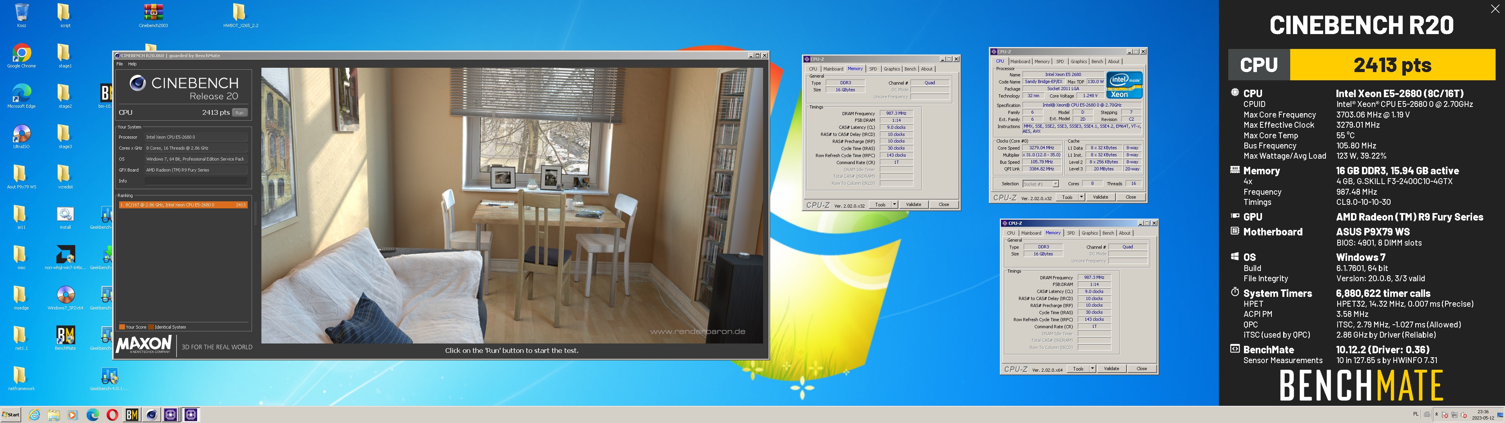Select the install setup icon

65,217
